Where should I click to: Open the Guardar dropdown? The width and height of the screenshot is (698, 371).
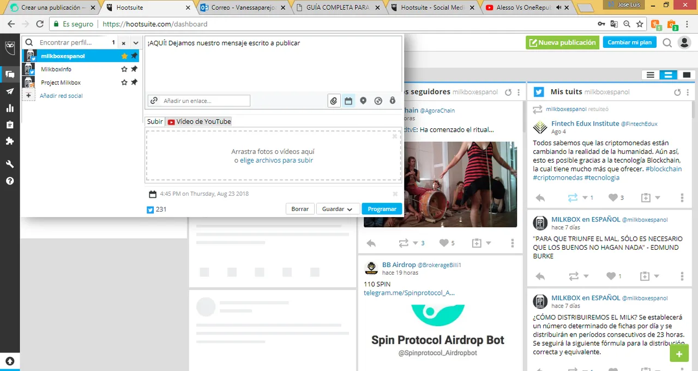pos(338,209)
